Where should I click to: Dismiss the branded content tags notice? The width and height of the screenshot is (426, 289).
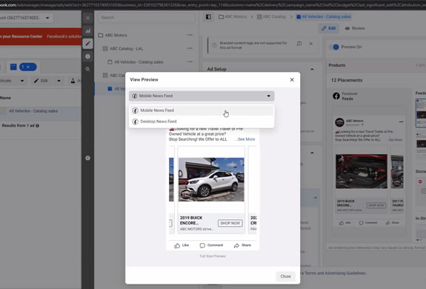point(311,44)
